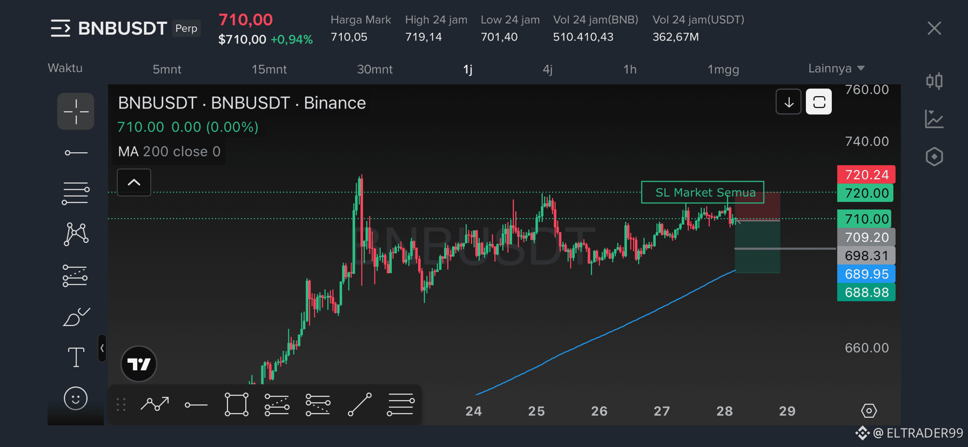968x447 pixels.
Task: Click the 688.98 green target label
Action: [866, 292]
